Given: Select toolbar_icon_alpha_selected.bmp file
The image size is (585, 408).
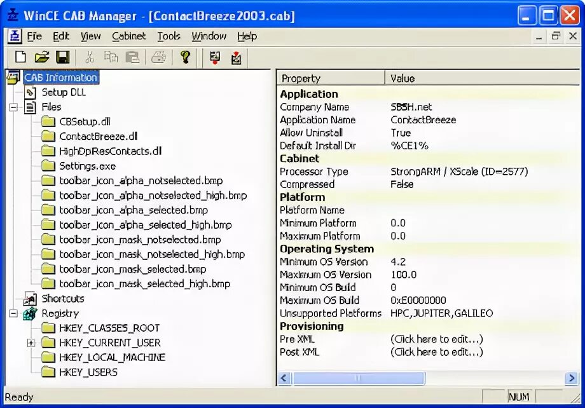Looking at the screenshot, I should [x=134, y=210].
